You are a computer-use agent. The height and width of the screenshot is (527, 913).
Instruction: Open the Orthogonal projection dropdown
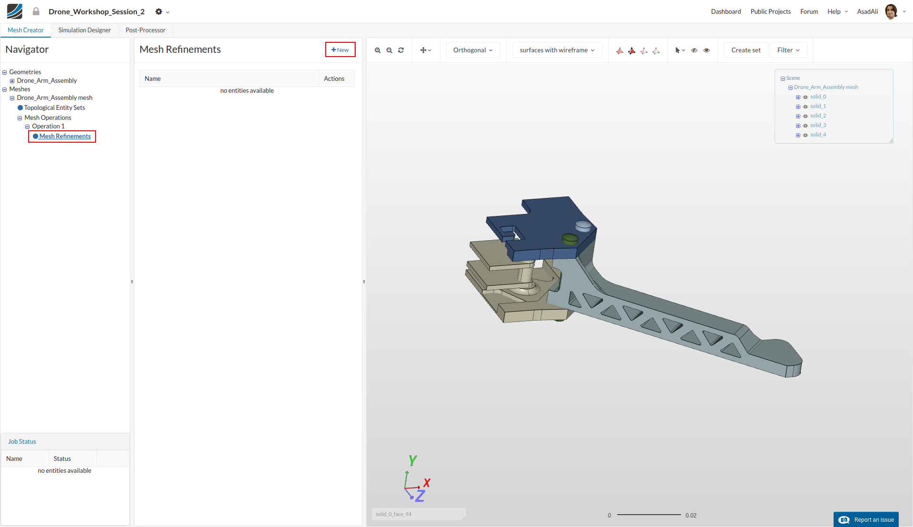[473, 50]
